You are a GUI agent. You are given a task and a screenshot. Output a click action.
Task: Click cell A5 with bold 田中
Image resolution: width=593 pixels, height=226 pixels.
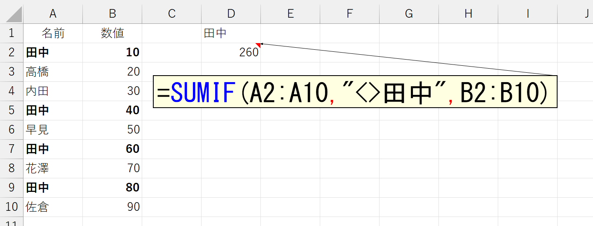pos(53,111)
